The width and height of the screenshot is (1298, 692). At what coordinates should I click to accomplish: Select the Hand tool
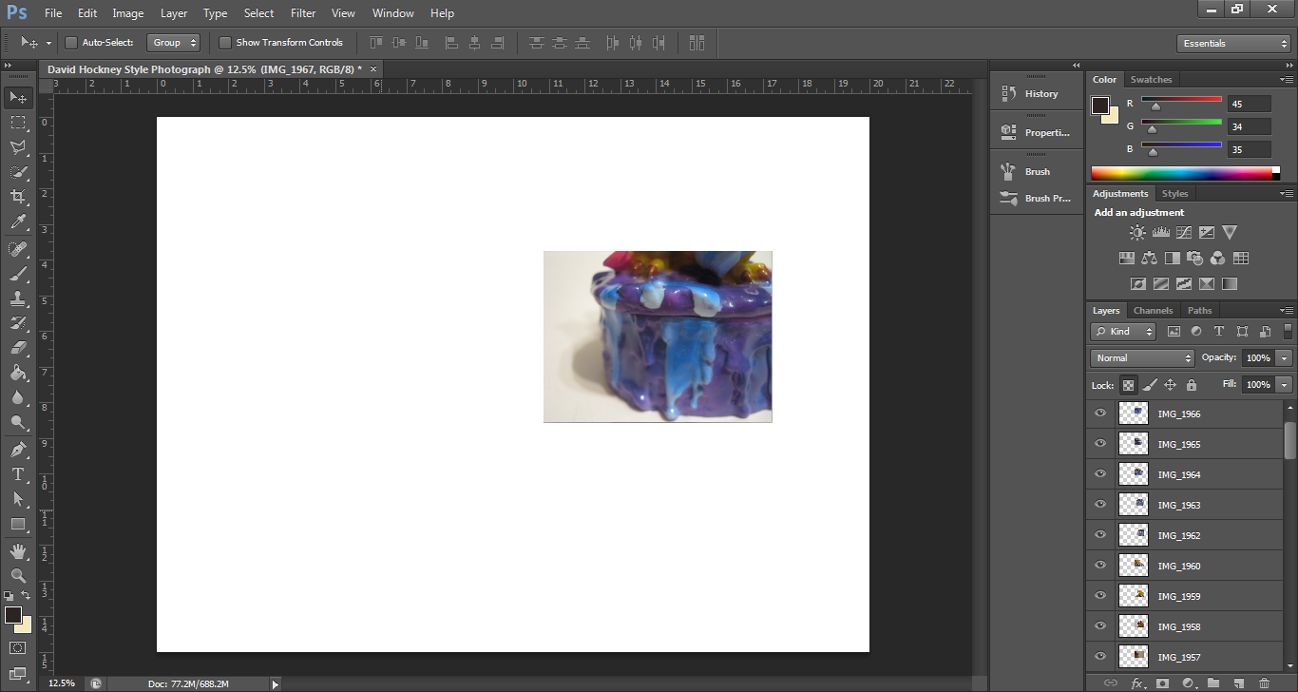[18, 551]
